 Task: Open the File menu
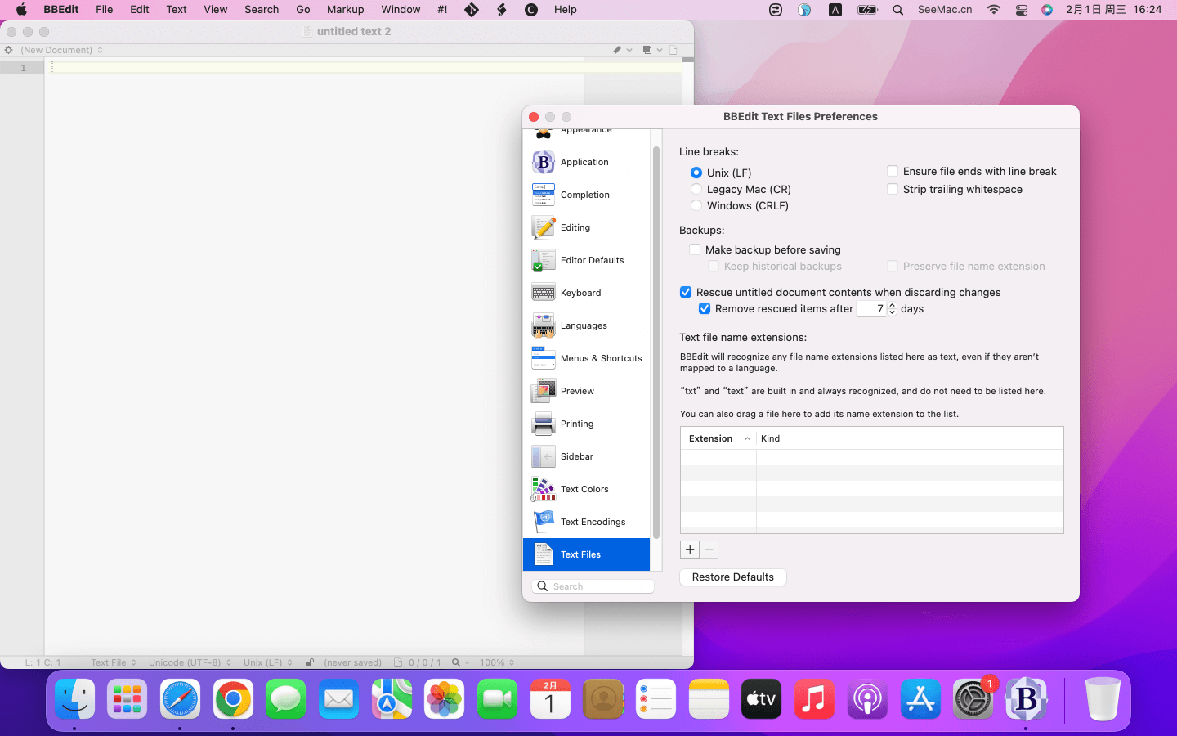pos(105,10)
